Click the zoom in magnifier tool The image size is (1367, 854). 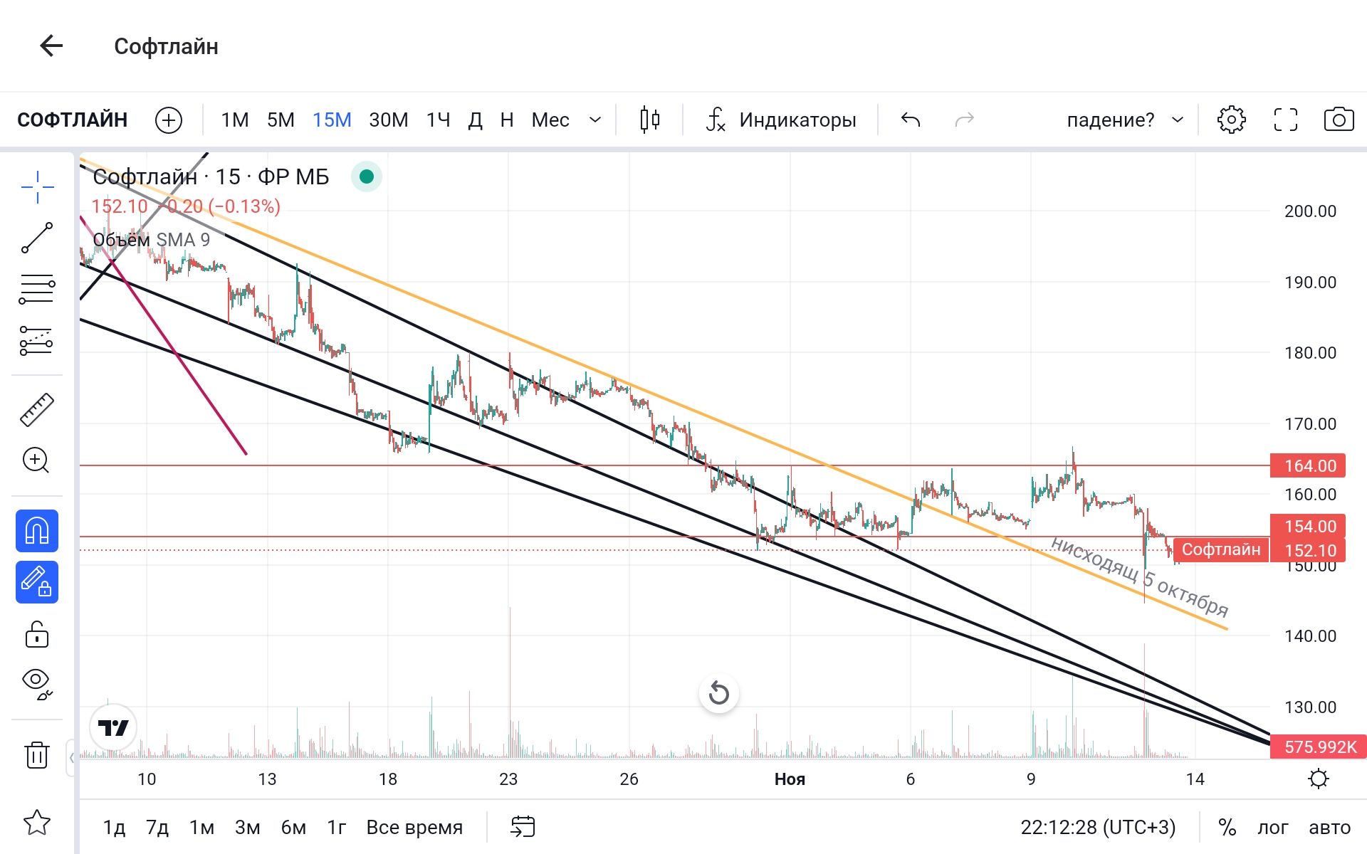pyautogui.click(x=37, y=460)
